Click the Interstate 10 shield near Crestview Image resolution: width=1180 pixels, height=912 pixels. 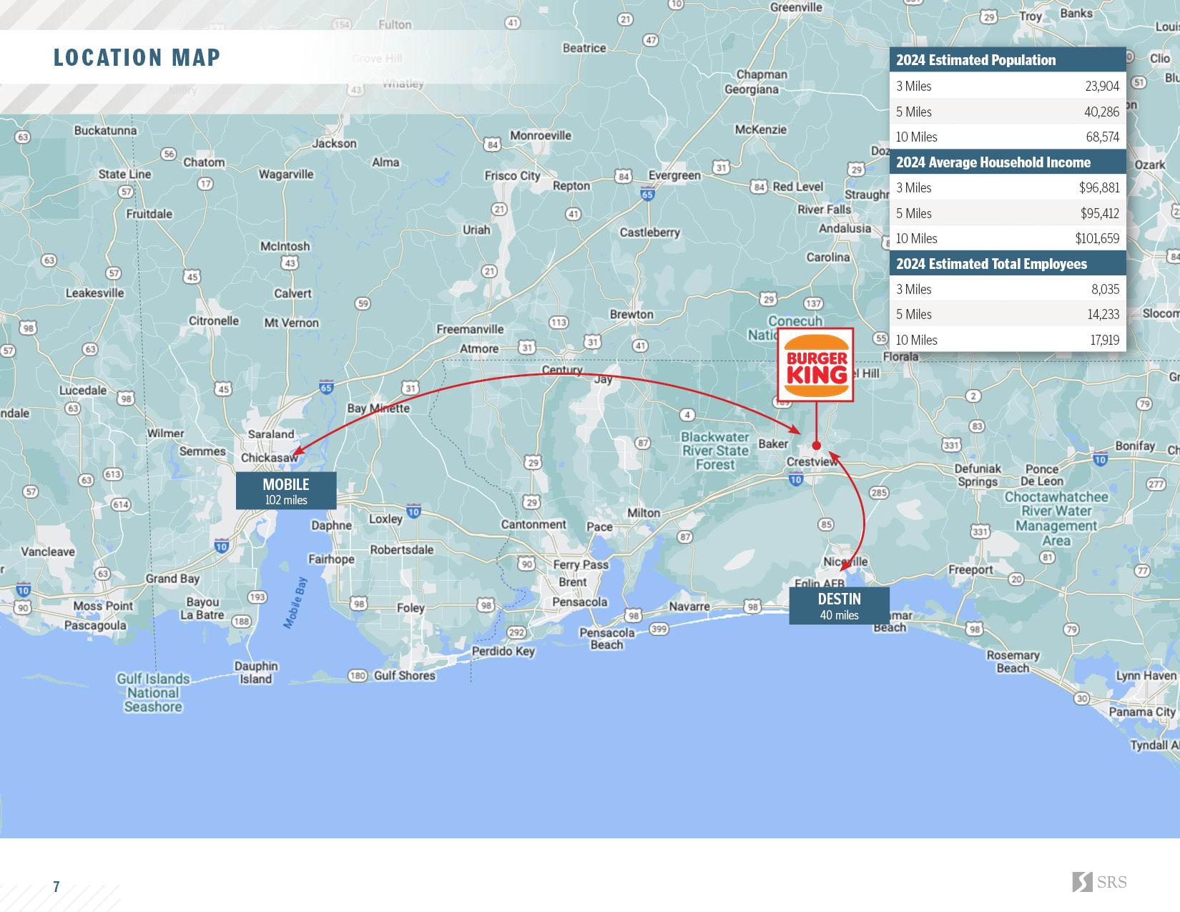(796, 480)
